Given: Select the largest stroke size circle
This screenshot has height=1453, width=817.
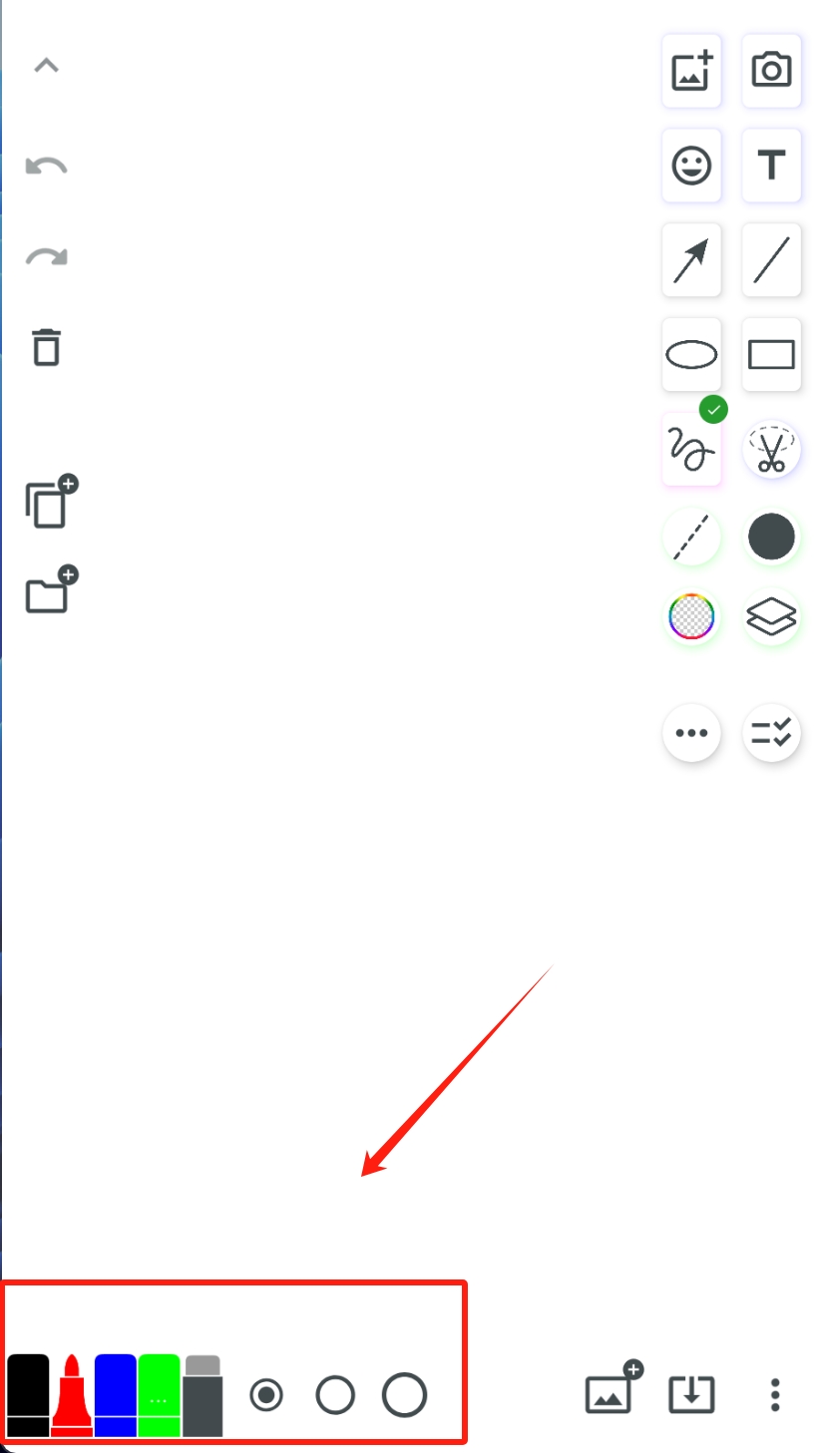Looking at the screenshot, I should click(404, 1395).
